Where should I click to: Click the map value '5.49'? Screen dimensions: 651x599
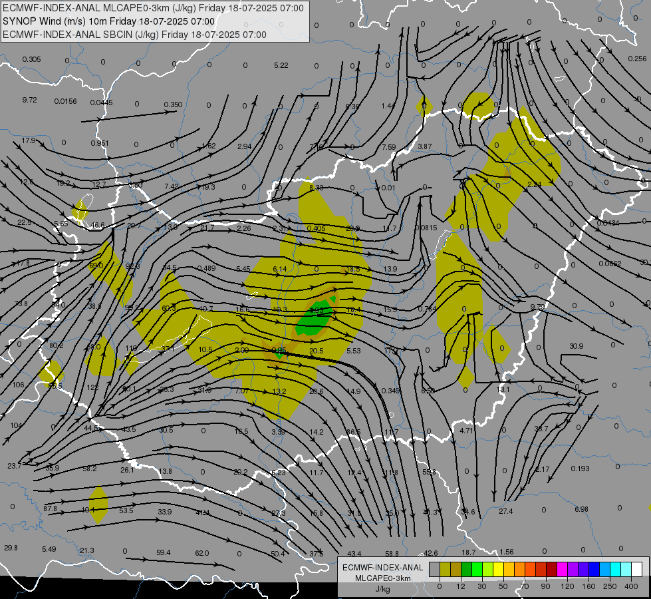[49, 549]
